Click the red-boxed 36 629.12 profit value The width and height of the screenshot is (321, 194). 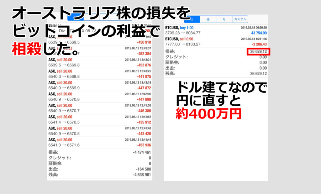point(258,51)
